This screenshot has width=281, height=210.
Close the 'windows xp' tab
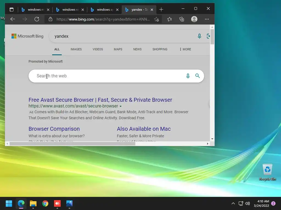[117, 10]
